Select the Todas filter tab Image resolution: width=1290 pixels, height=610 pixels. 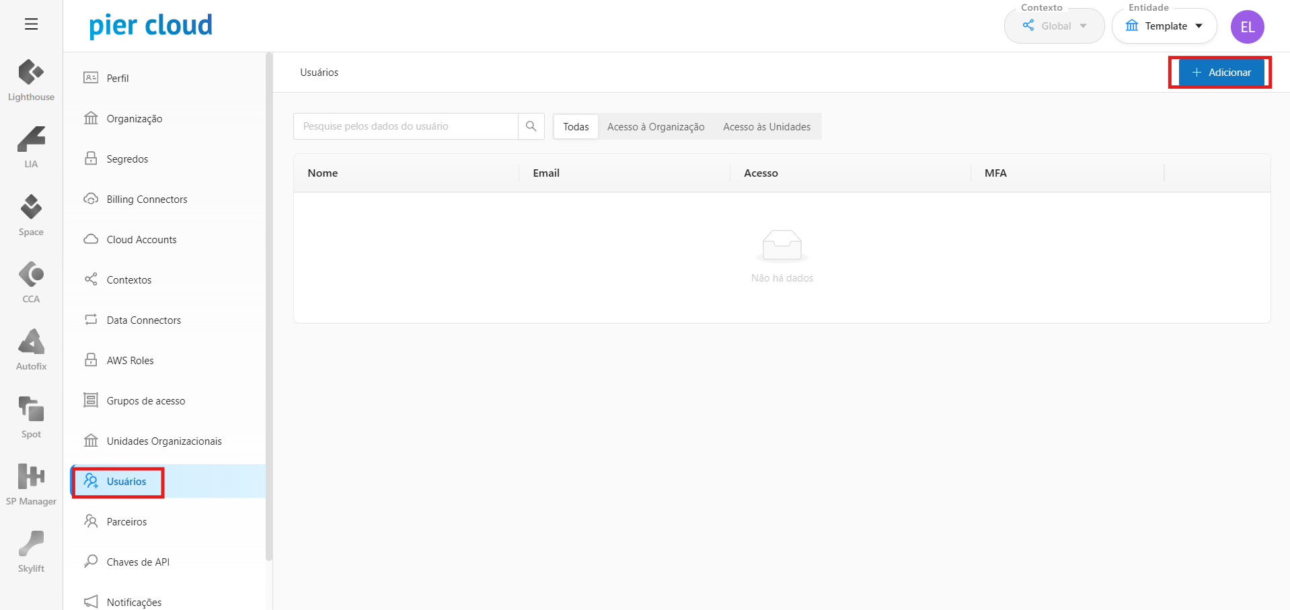point(576,127)
